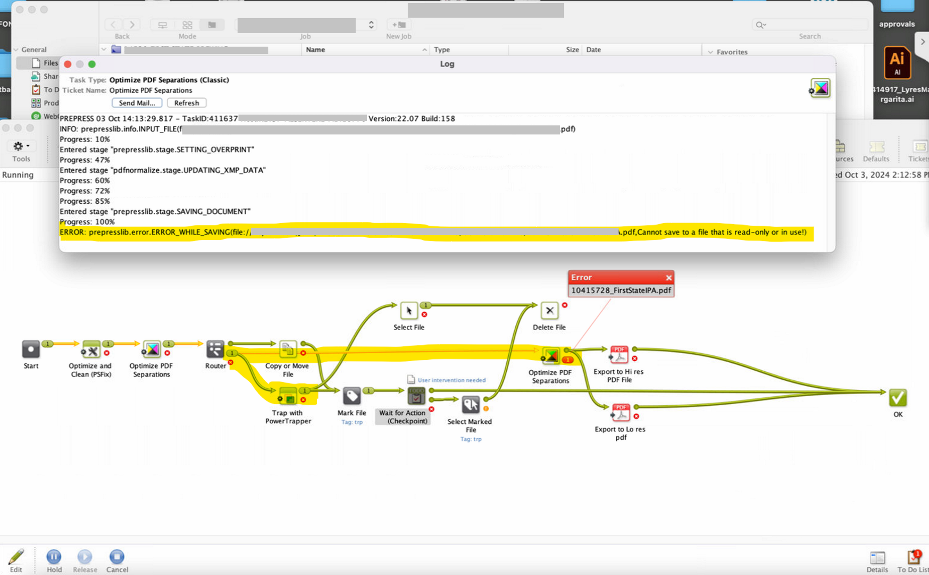Click the Delete File node
The height and width of the screenshot is (575, 929).
pos(549,311)
